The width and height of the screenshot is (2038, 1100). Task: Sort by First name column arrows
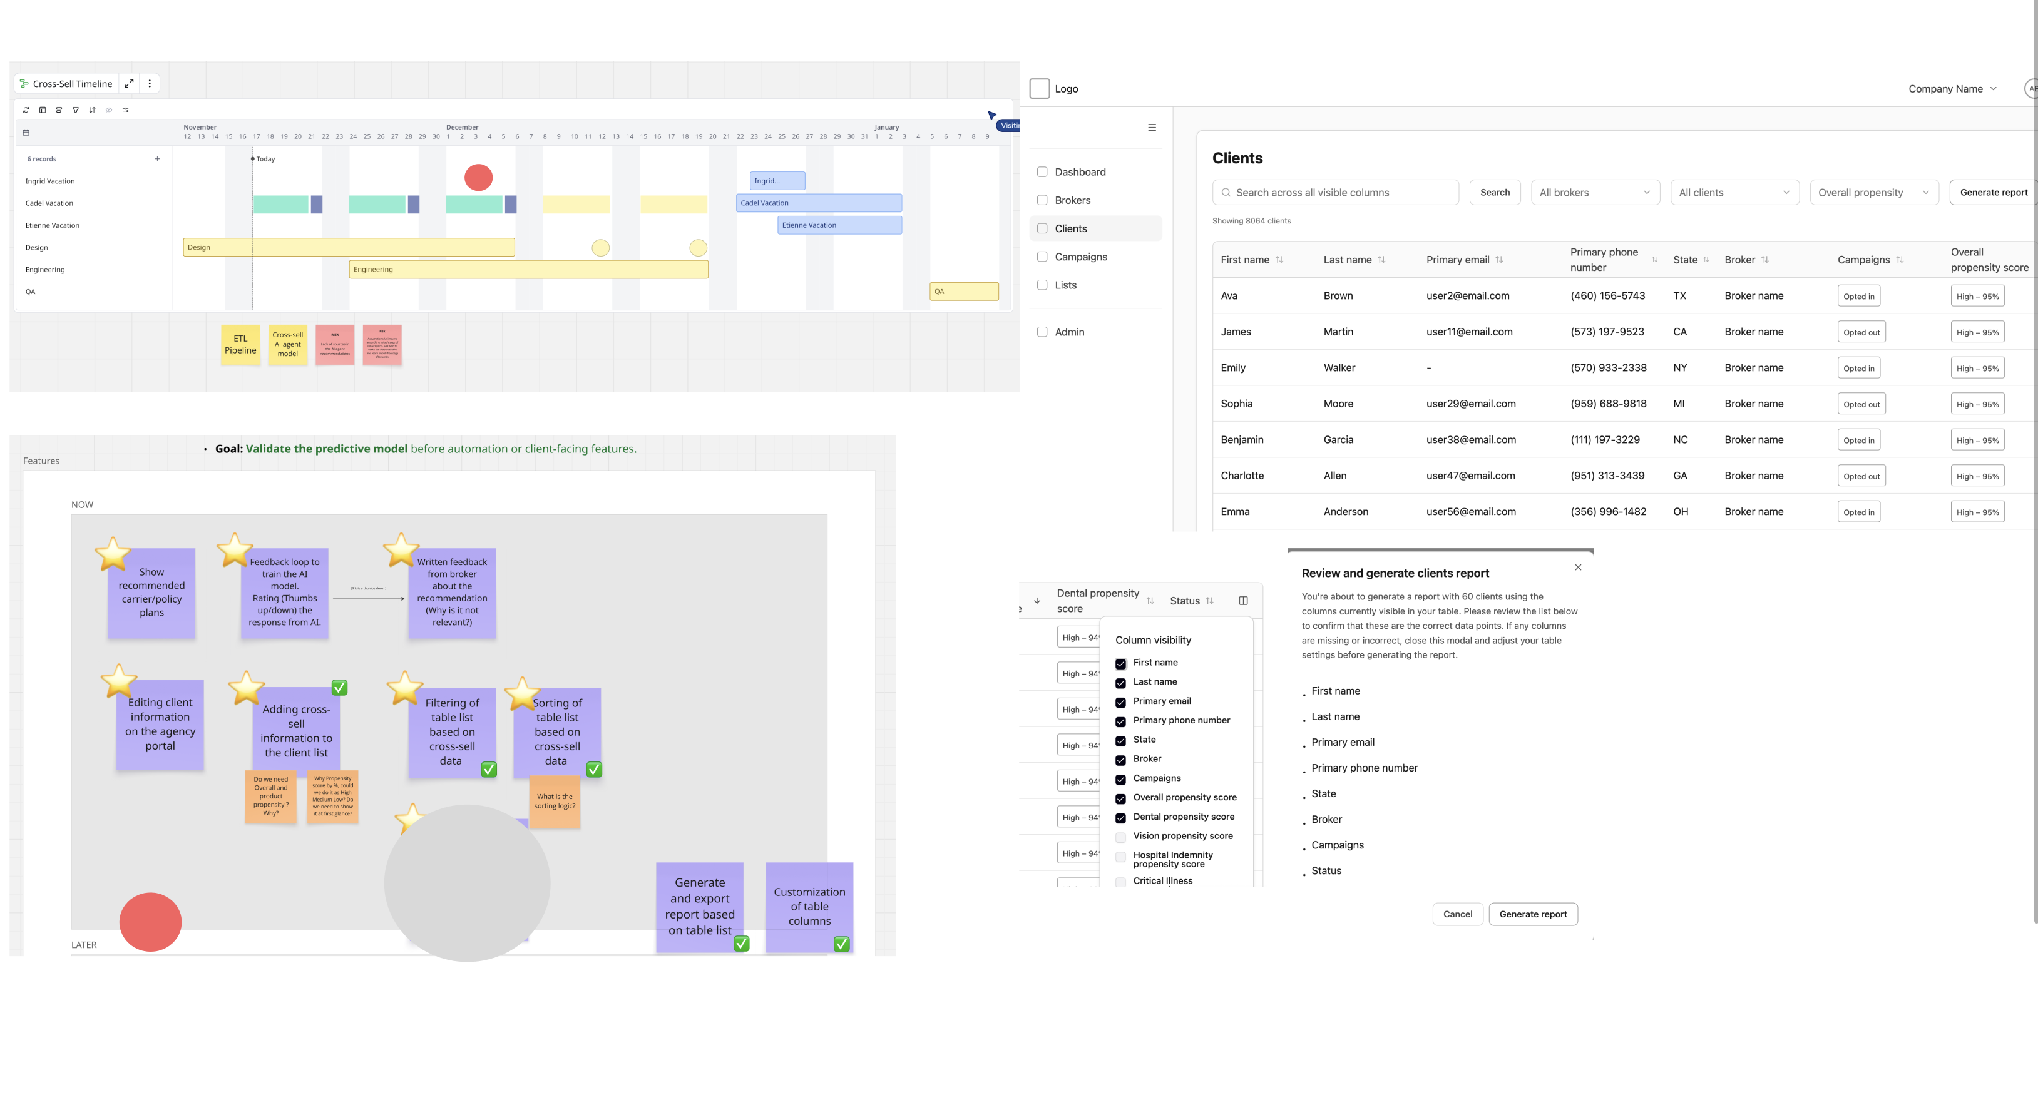(1279, 260)
